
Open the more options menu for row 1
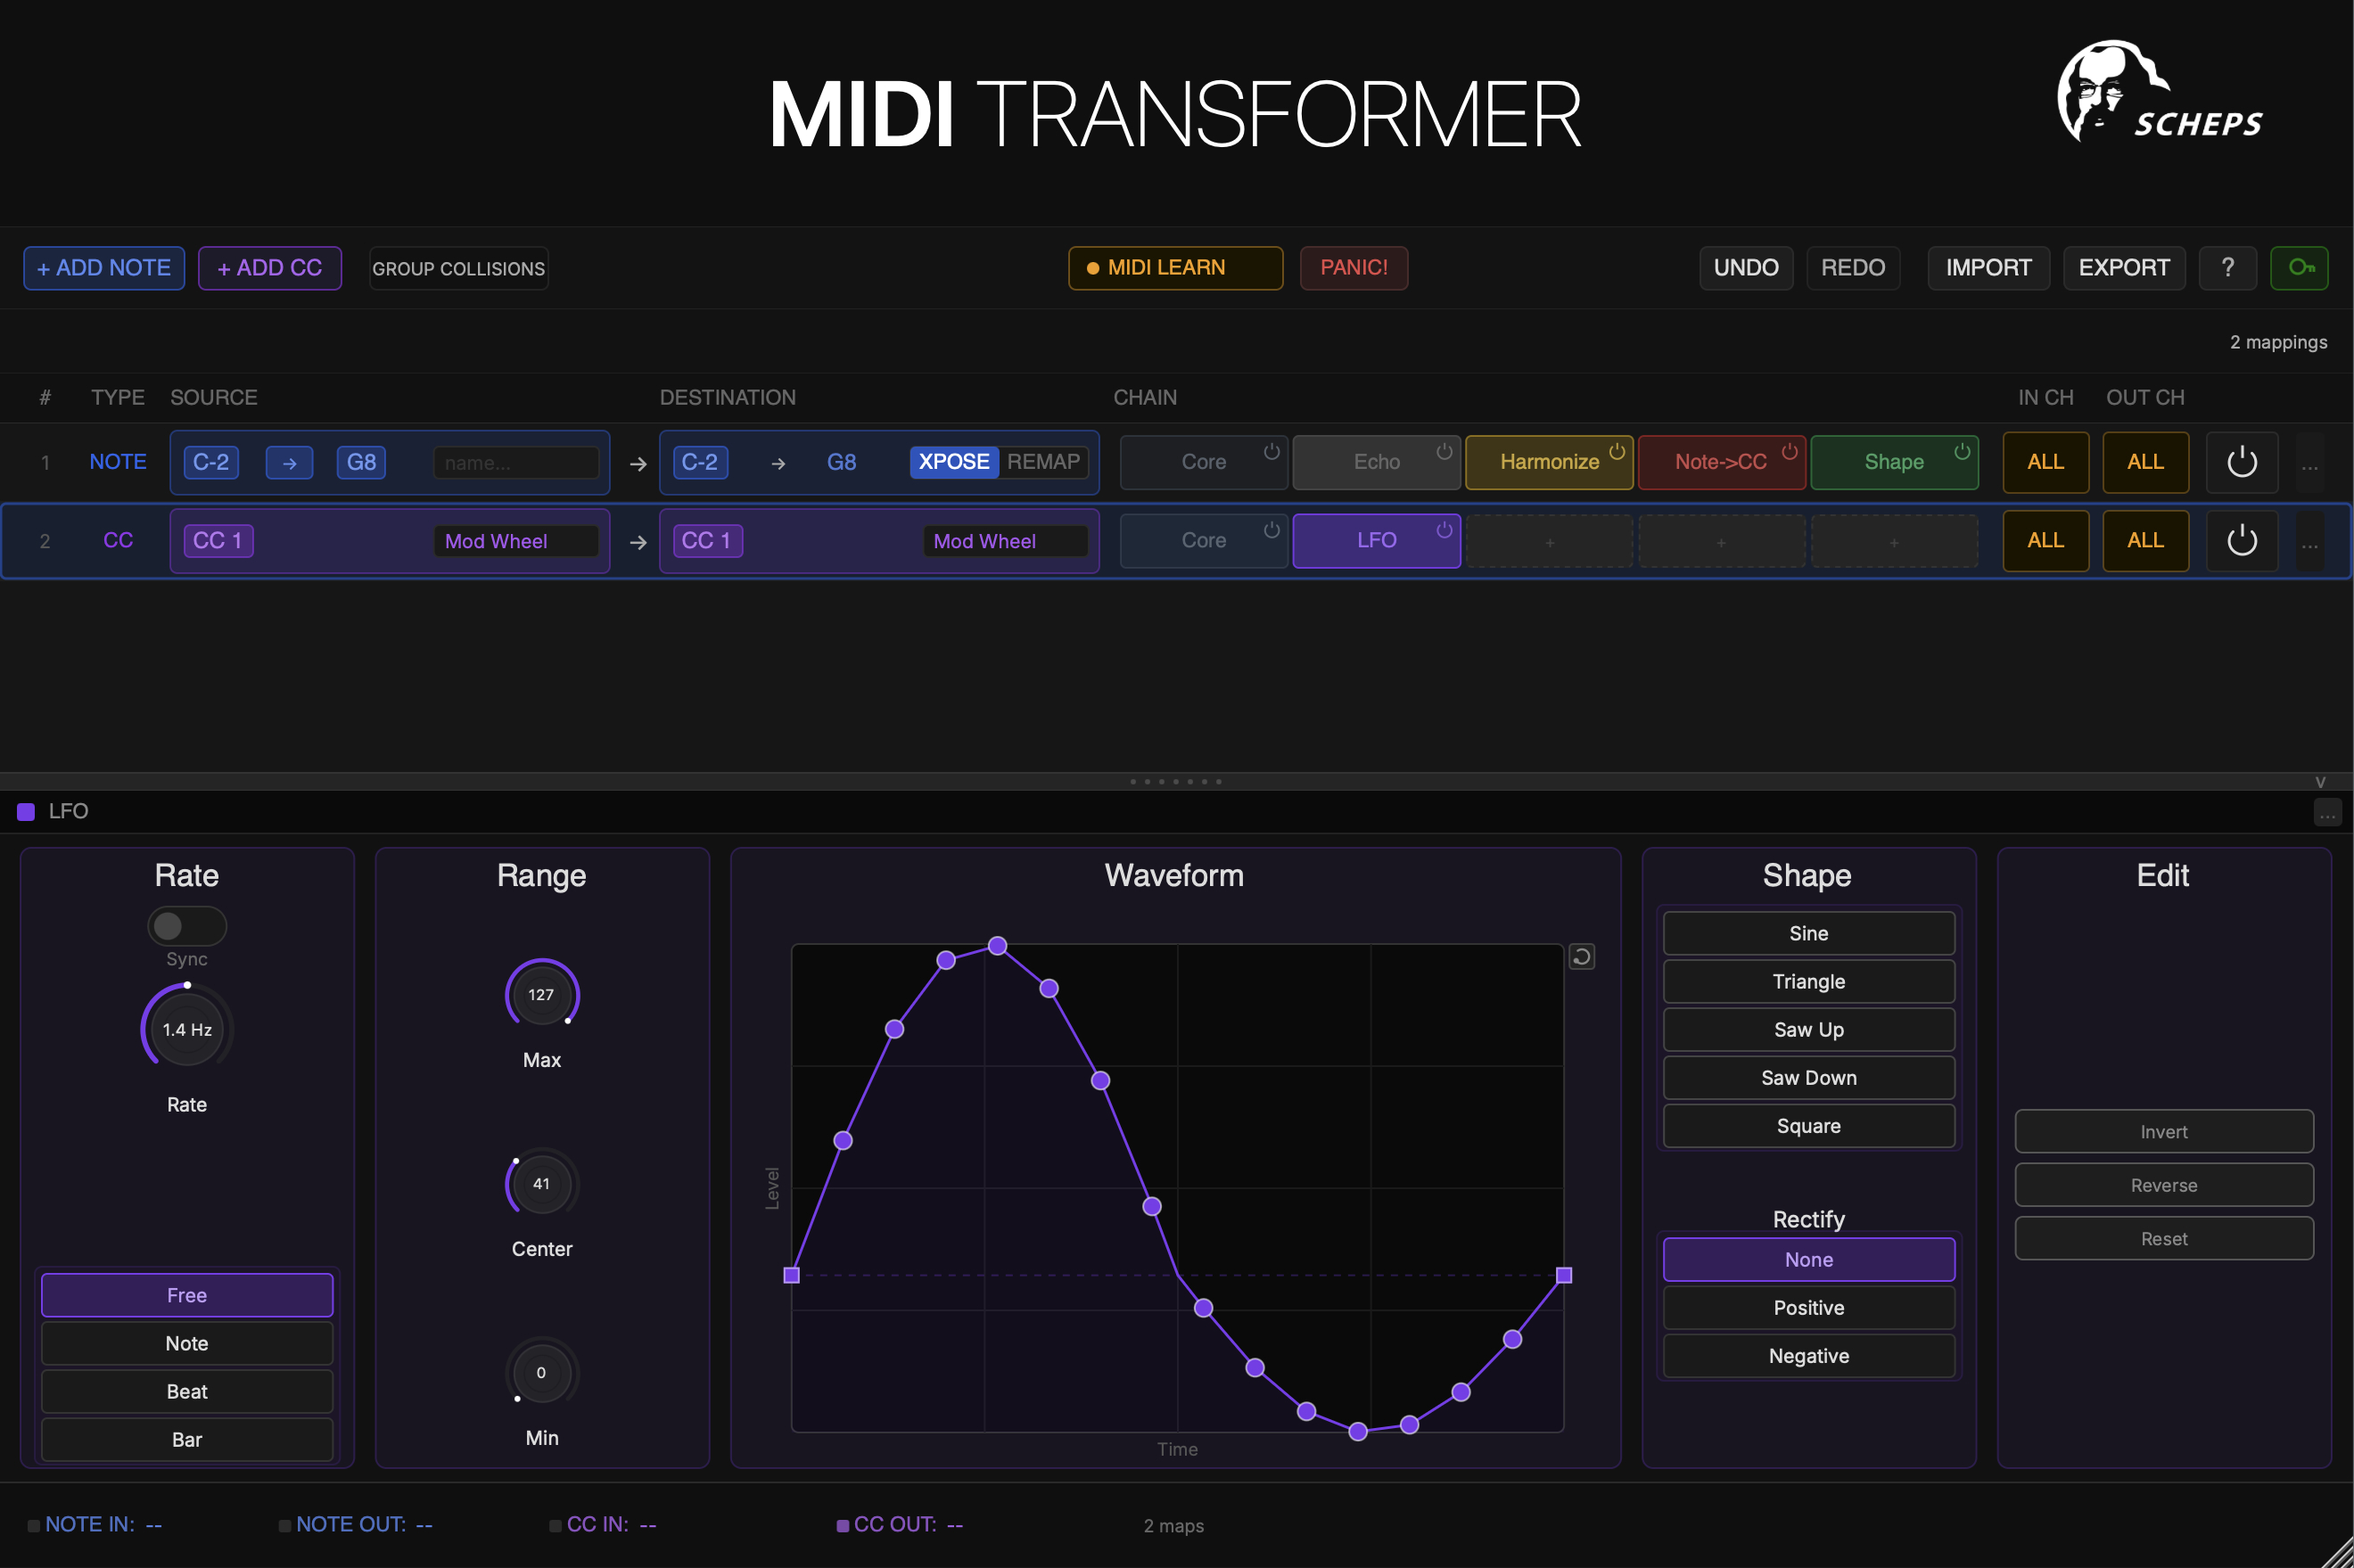click(x=2309, y=465)
